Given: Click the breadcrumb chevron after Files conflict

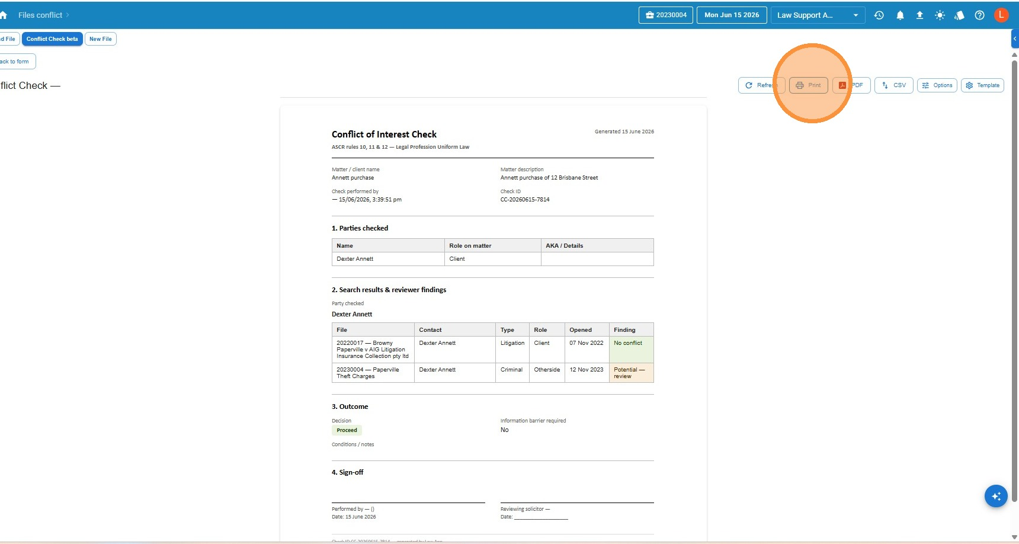Looking at the screenshot, I should click(68, 15).
